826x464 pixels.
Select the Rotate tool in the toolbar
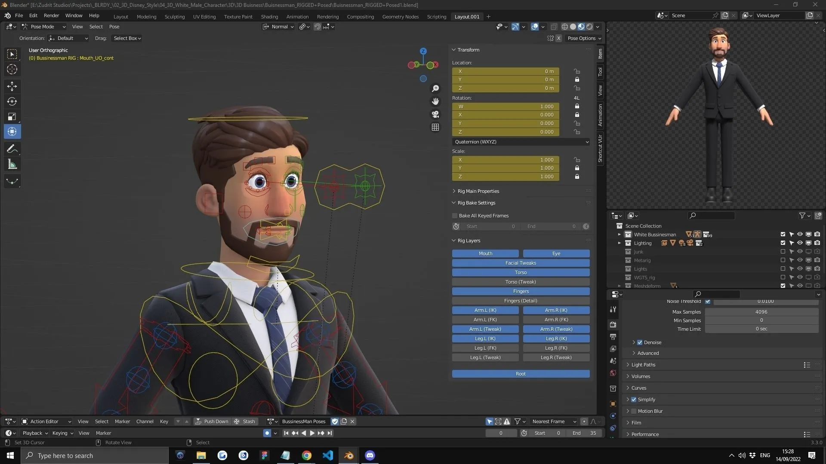pos(12,101)
